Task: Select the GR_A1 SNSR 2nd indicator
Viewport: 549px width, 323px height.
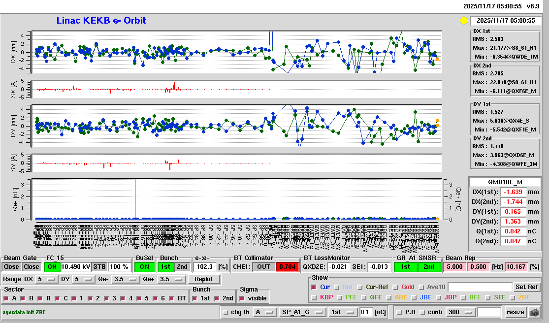Action: pos(429,267)
